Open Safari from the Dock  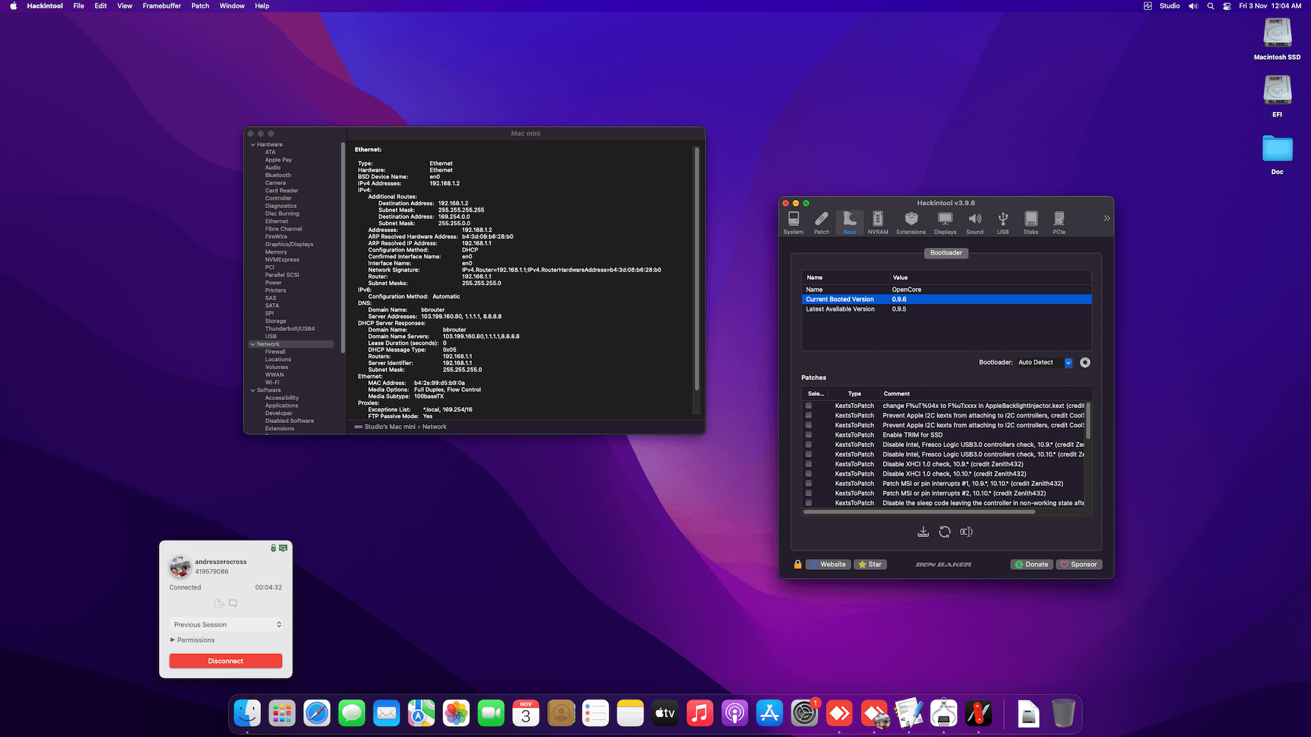tap(317, 714)
